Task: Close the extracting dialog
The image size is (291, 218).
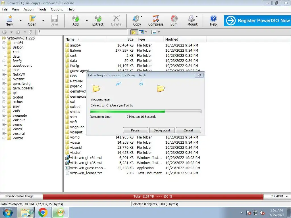Action: tap(199, 75)
